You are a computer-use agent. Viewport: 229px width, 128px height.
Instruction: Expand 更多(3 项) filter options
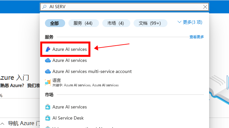190,22
